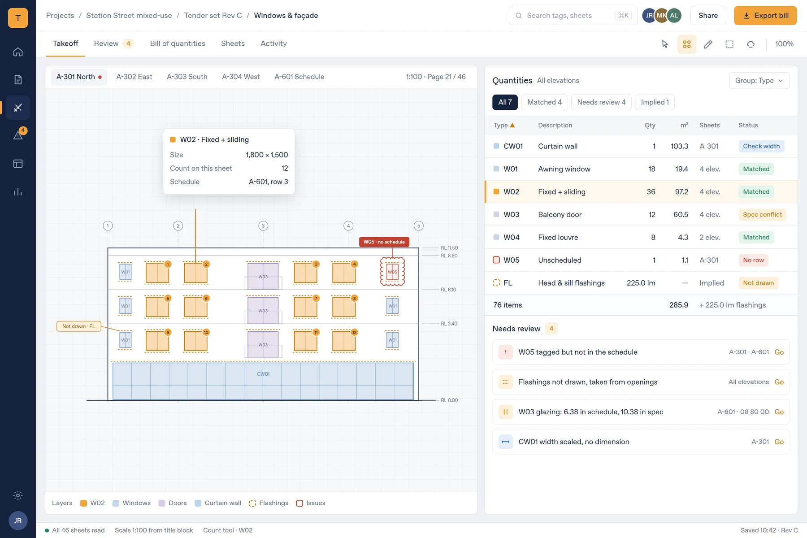Click the Share button
This screenshot has height=538, width=807.
708,16
